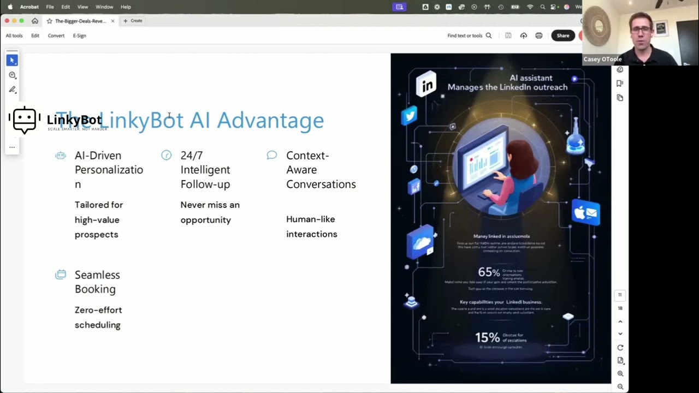This screenshot has height=393, width=699.
Task: Go to previous page up chevron
Action: click(x=620, y=321)
